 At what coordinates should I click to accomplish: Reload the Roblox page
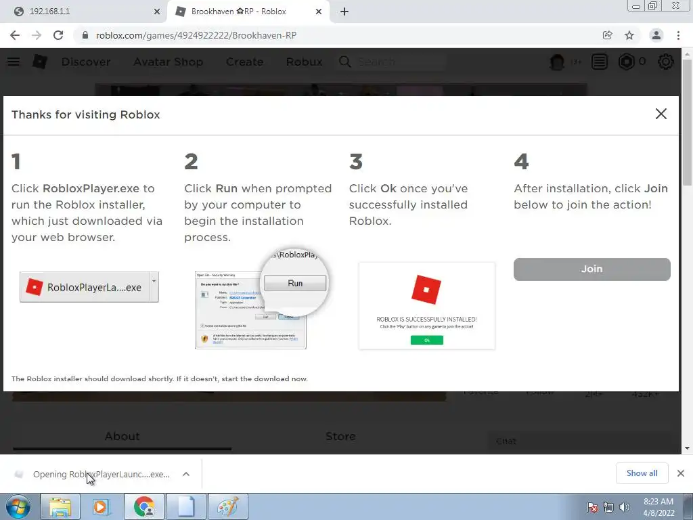58,35
